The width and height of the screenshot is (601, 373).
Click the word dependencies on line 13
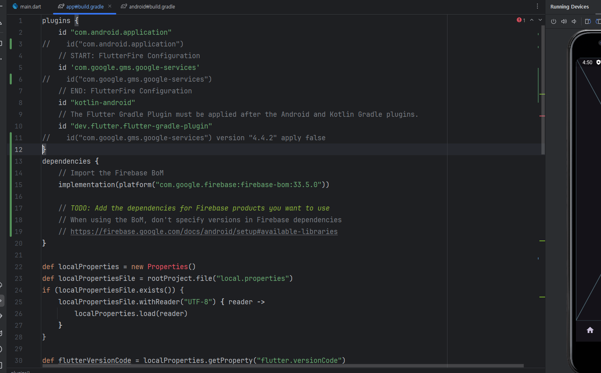coord(66,161)
